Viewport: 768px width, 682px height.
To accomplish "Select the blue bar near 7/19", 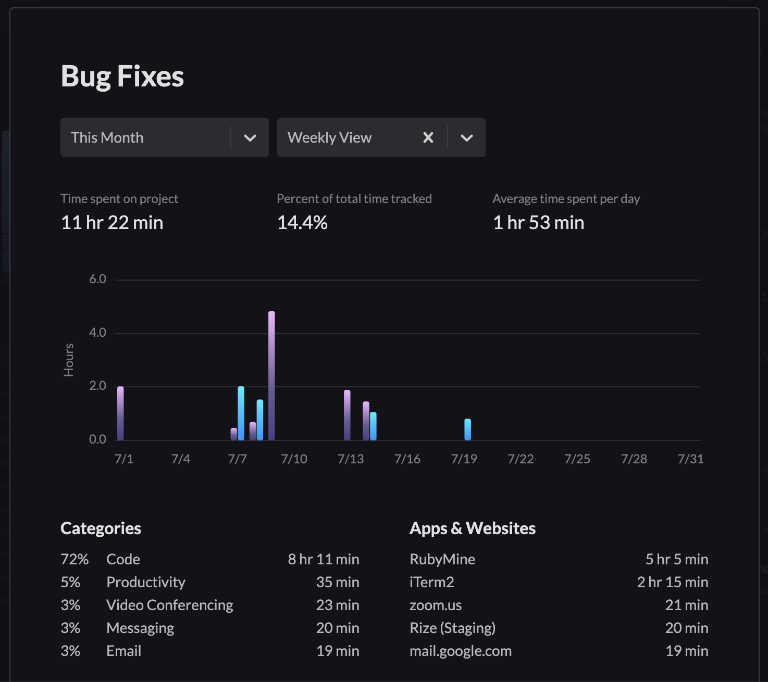I will (467, 427).
